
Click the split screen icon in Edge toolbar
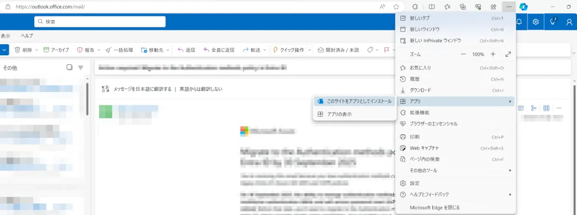pos(432,7)
